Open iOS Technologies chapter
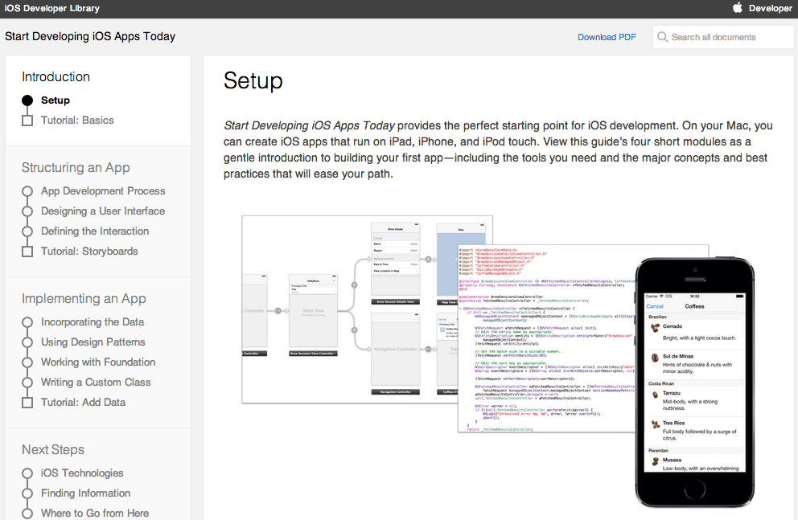This screenshot has width=798, height=520. pyautogui.click(x=82, y=473)
